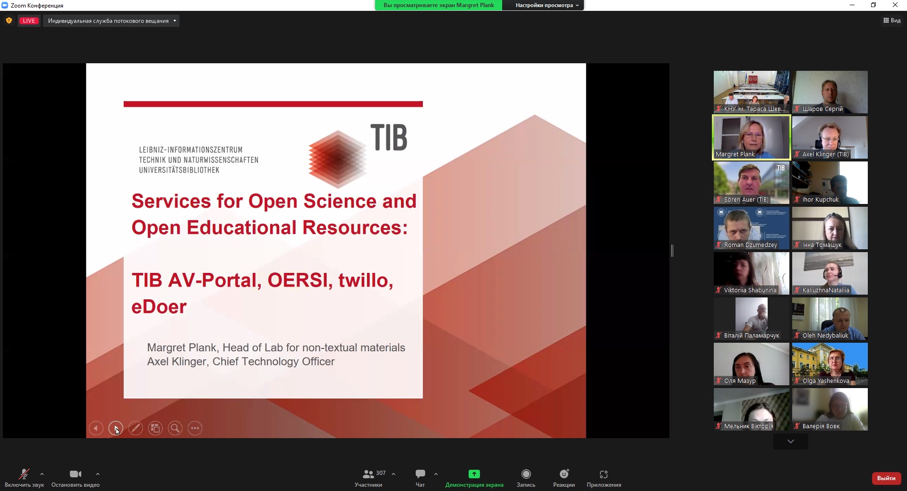The width and height of the screenshot is (907, 491).
Task: Select the Viktoriia Shabunina video thumbnail
Action: (x=752, y=273)
